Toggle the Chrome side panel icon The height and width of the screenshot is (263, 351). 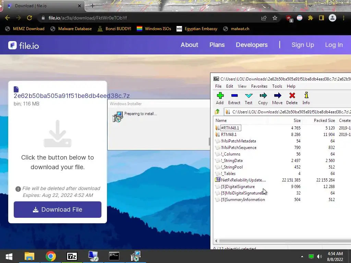click(322, 18)
